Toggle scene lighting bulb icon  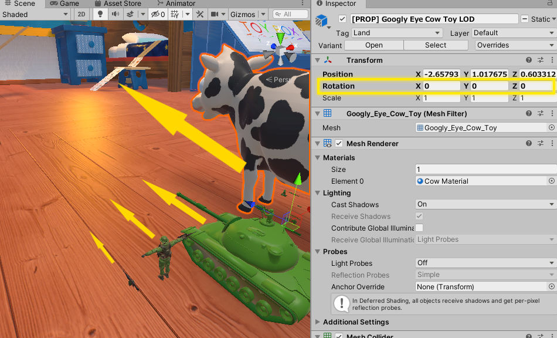100,15
